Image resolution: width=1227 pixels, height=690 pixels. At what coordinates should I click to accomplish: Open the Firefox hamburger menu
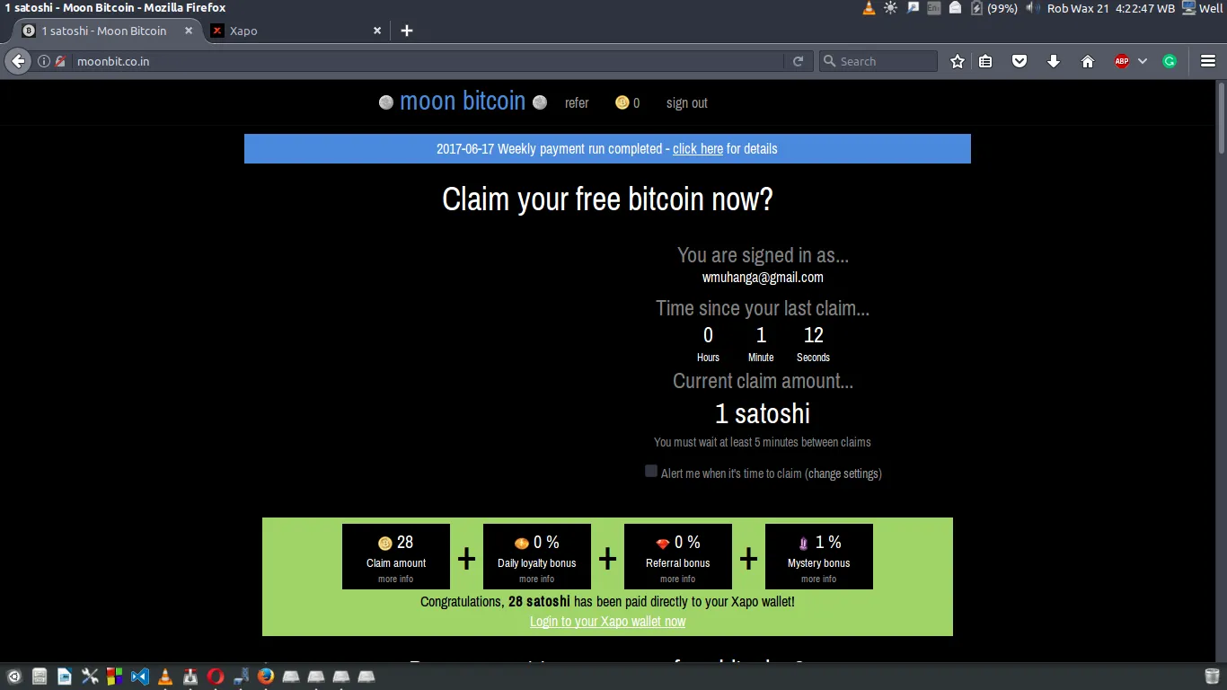pos(1206,61)
